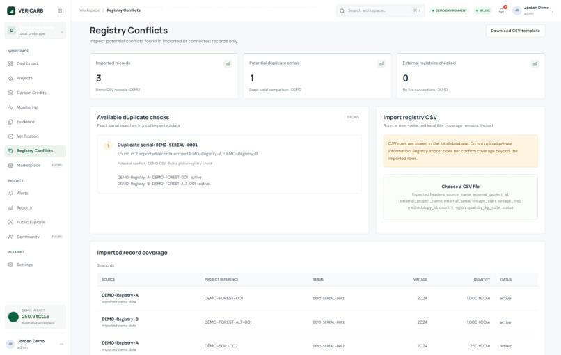Viewport: 561px width, 355px height.
Task: Open the Jordan Demo account dropdown chevron
Action: click(x=553, y=12)
